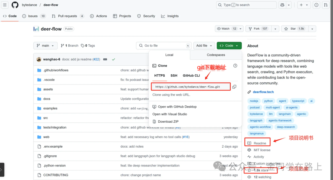Click the Readme book icon
The width and height of the screenshot is (333, 180).
pyautogui.click(x=249, y=143)
